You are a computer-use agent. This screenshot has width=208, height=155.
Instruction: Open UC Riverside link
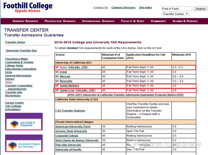coord(66,81)
